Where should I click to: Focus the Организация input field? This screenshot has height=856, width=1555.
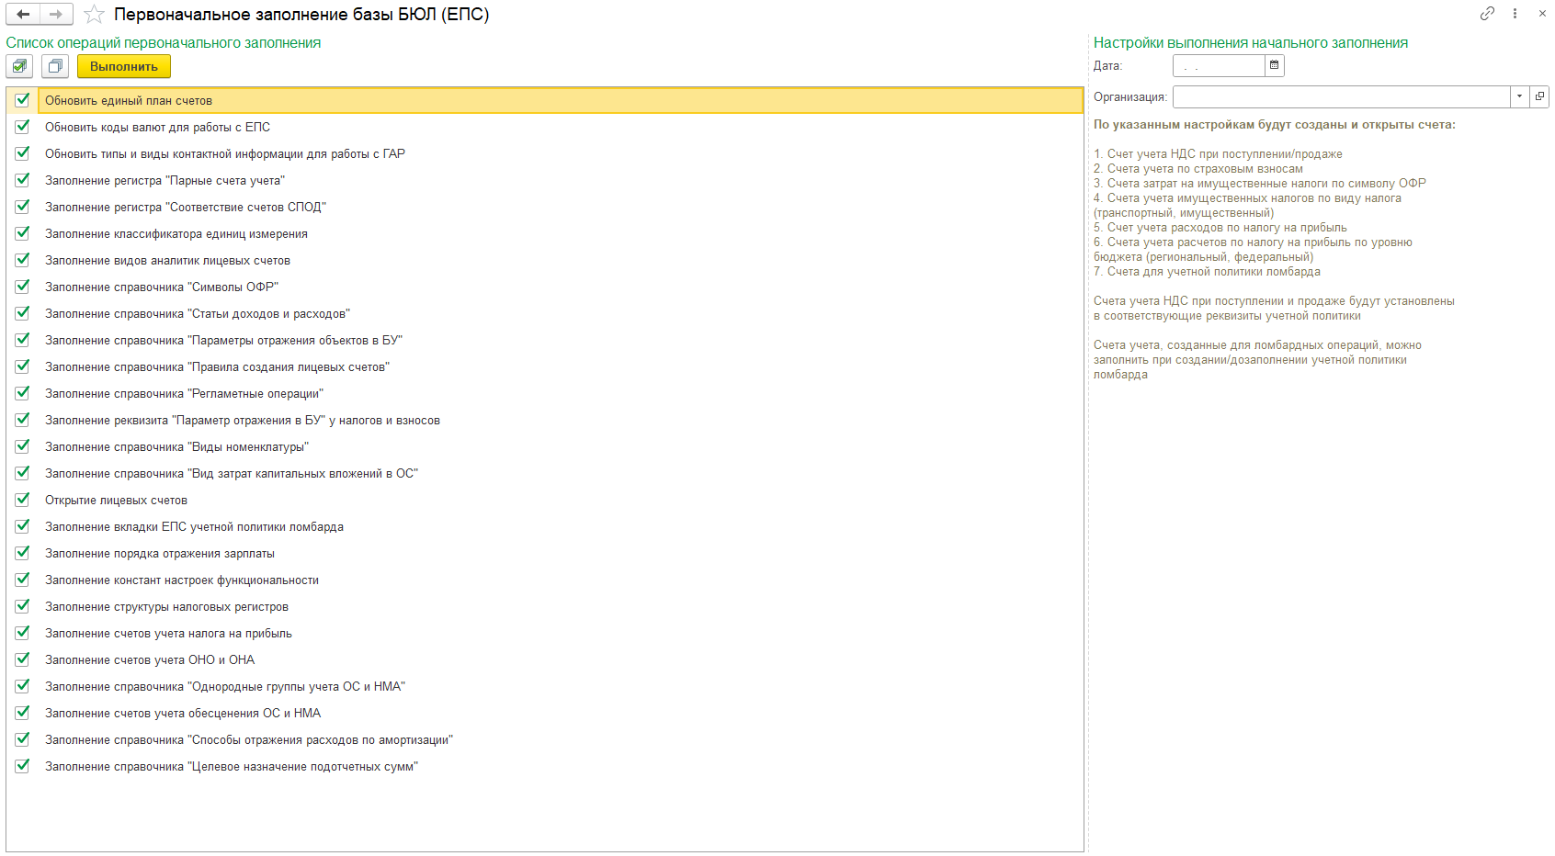pos(1342,96)
